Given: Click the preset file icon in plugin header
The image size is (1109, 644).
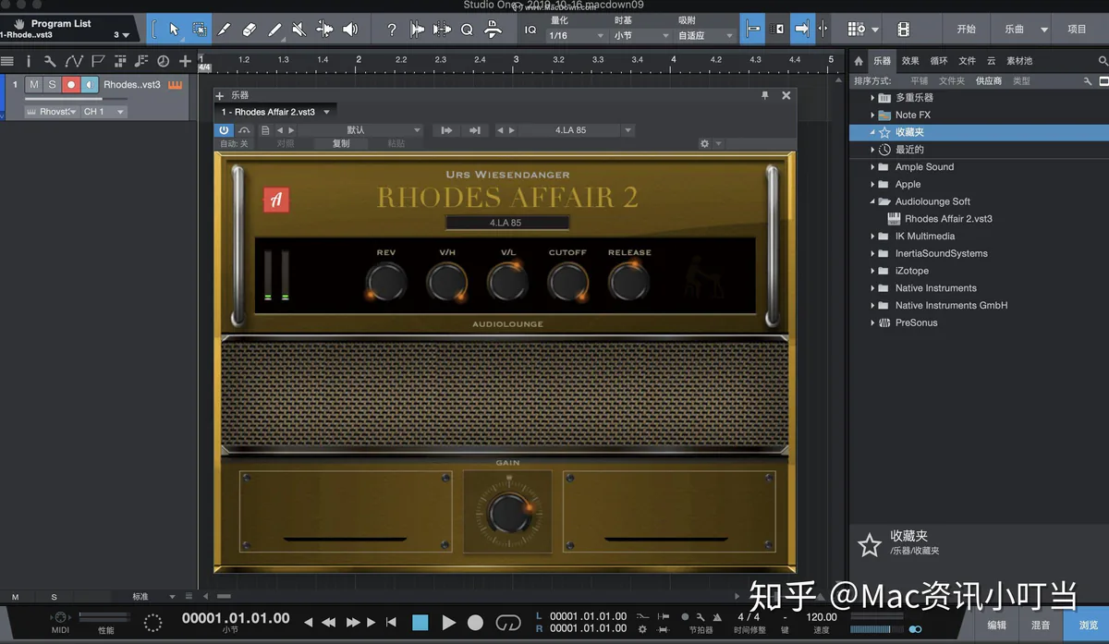Looking at the screenshot, I should (265, 130).
